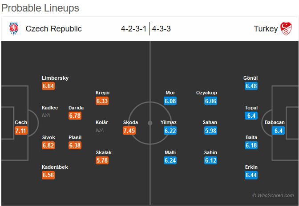
Task: Click Darida's 6.78 rating badge
Action: (75, 116)
